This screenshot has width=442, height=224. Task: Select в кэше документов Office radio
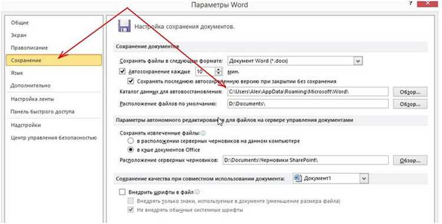(130, 150)
